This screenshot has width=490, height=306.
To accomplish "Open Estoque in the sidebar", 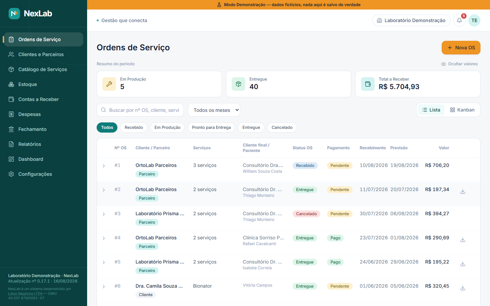I will point(44,84).
